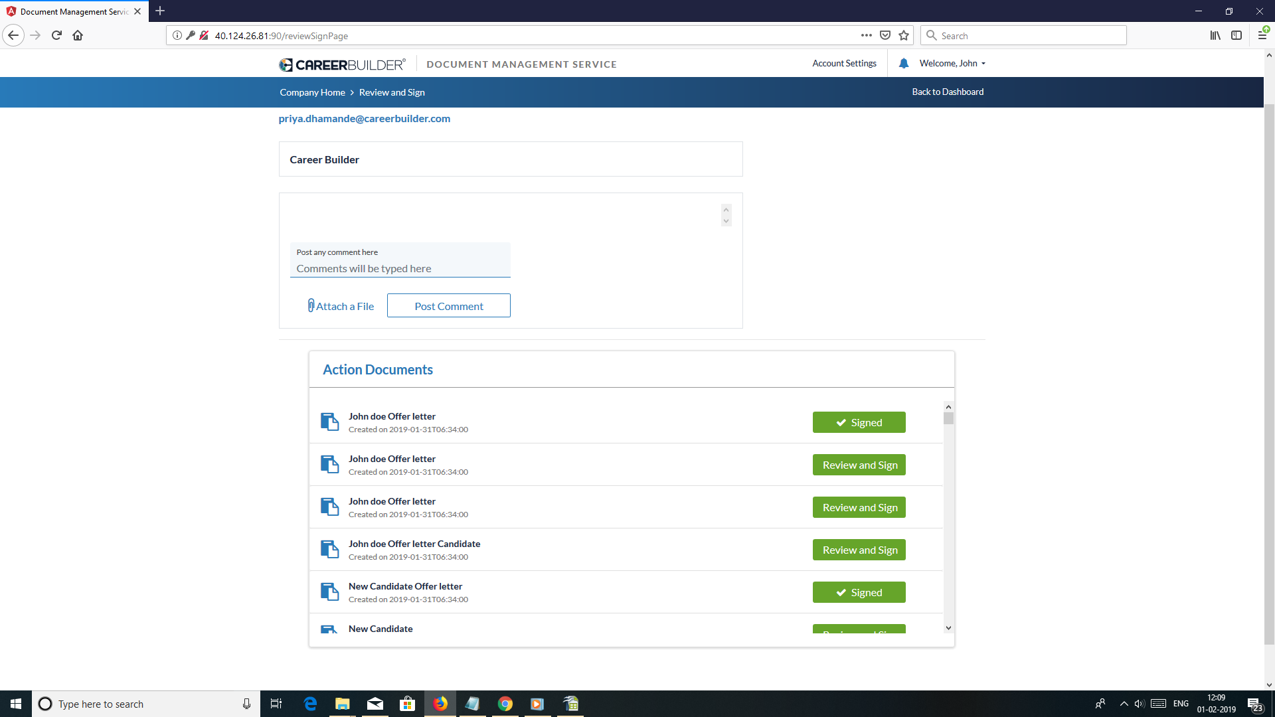Open Firefox hamburger menu
This screenshot has width=1275, height=717.
click(1262, 35)
